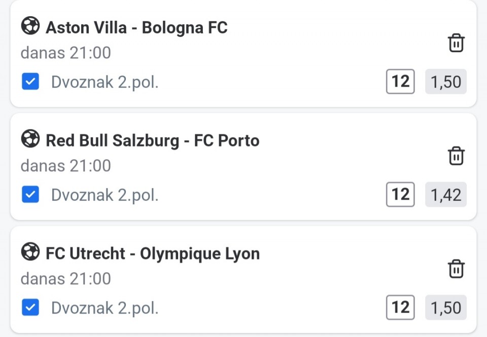Image resolution: width=487 pixels, height=337 pixels.
Task: Click Dvoznak 2.pol. label under Salzburg match
Action: coord(105,195)
